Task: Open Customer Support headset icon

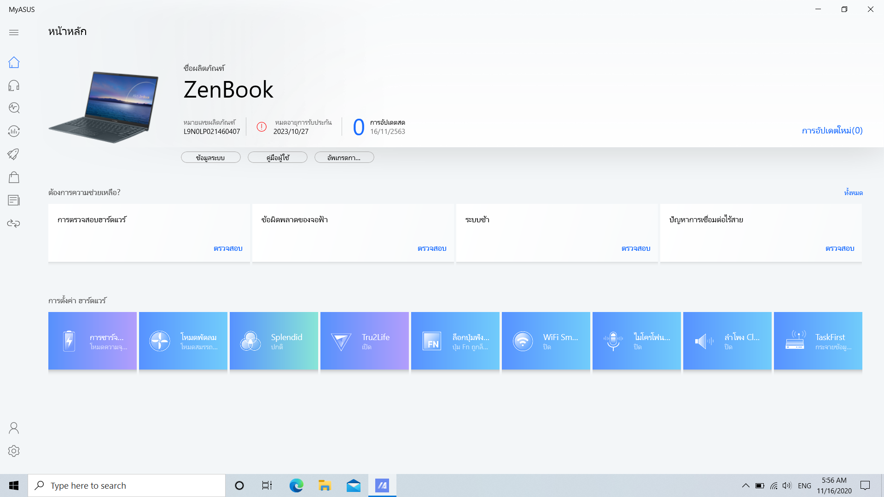Action: pos(14,85)
